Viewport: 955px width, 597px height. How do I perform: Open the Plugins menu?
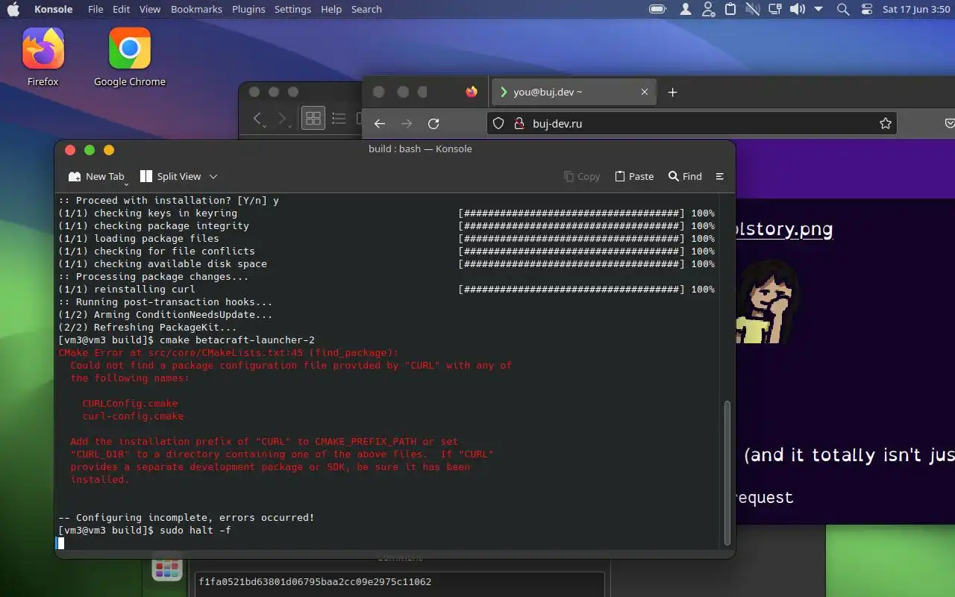[x=248, y=9]
